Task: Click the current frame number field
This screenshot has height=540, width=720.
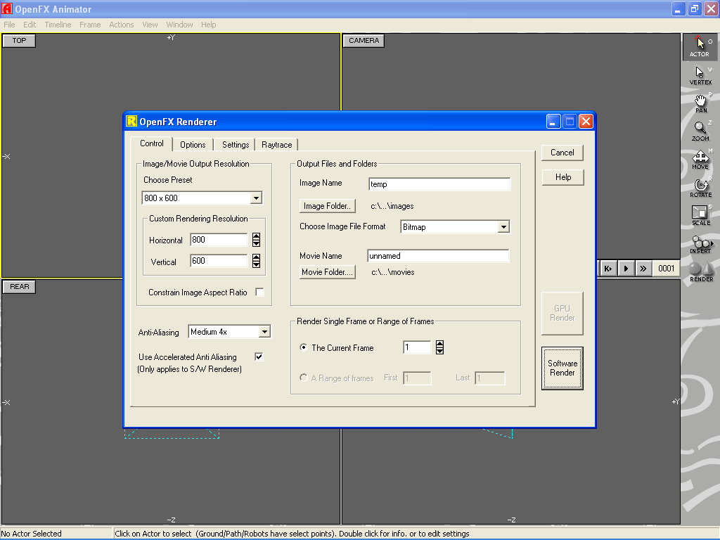Action: pyautogui.click(x=417, y=347)
